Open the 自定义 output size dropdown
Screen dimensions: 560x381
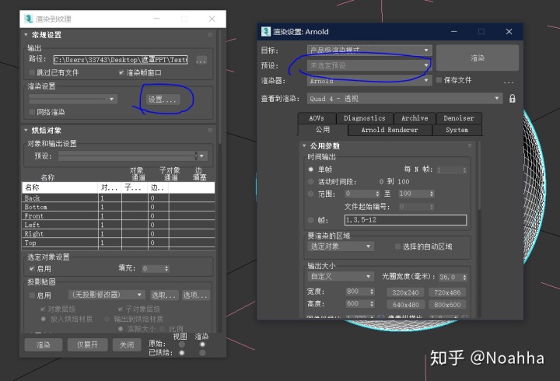pyautogui.click(x=341, y=276)
